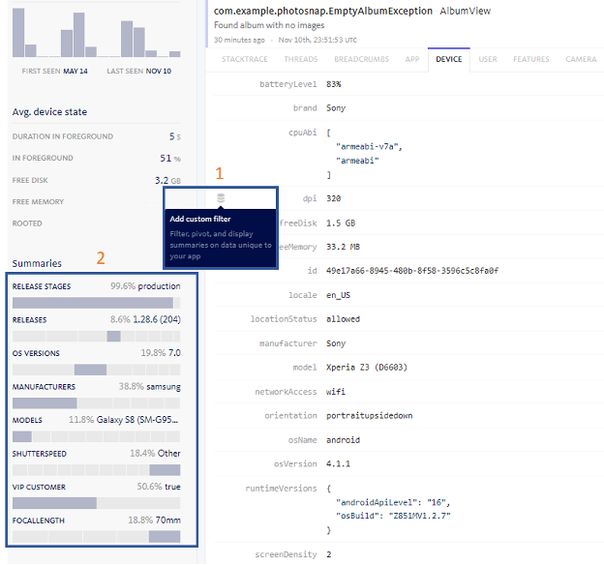Click the AlbumView context label
This screenshot has width=604, height=565.
[x=466, y=12]
